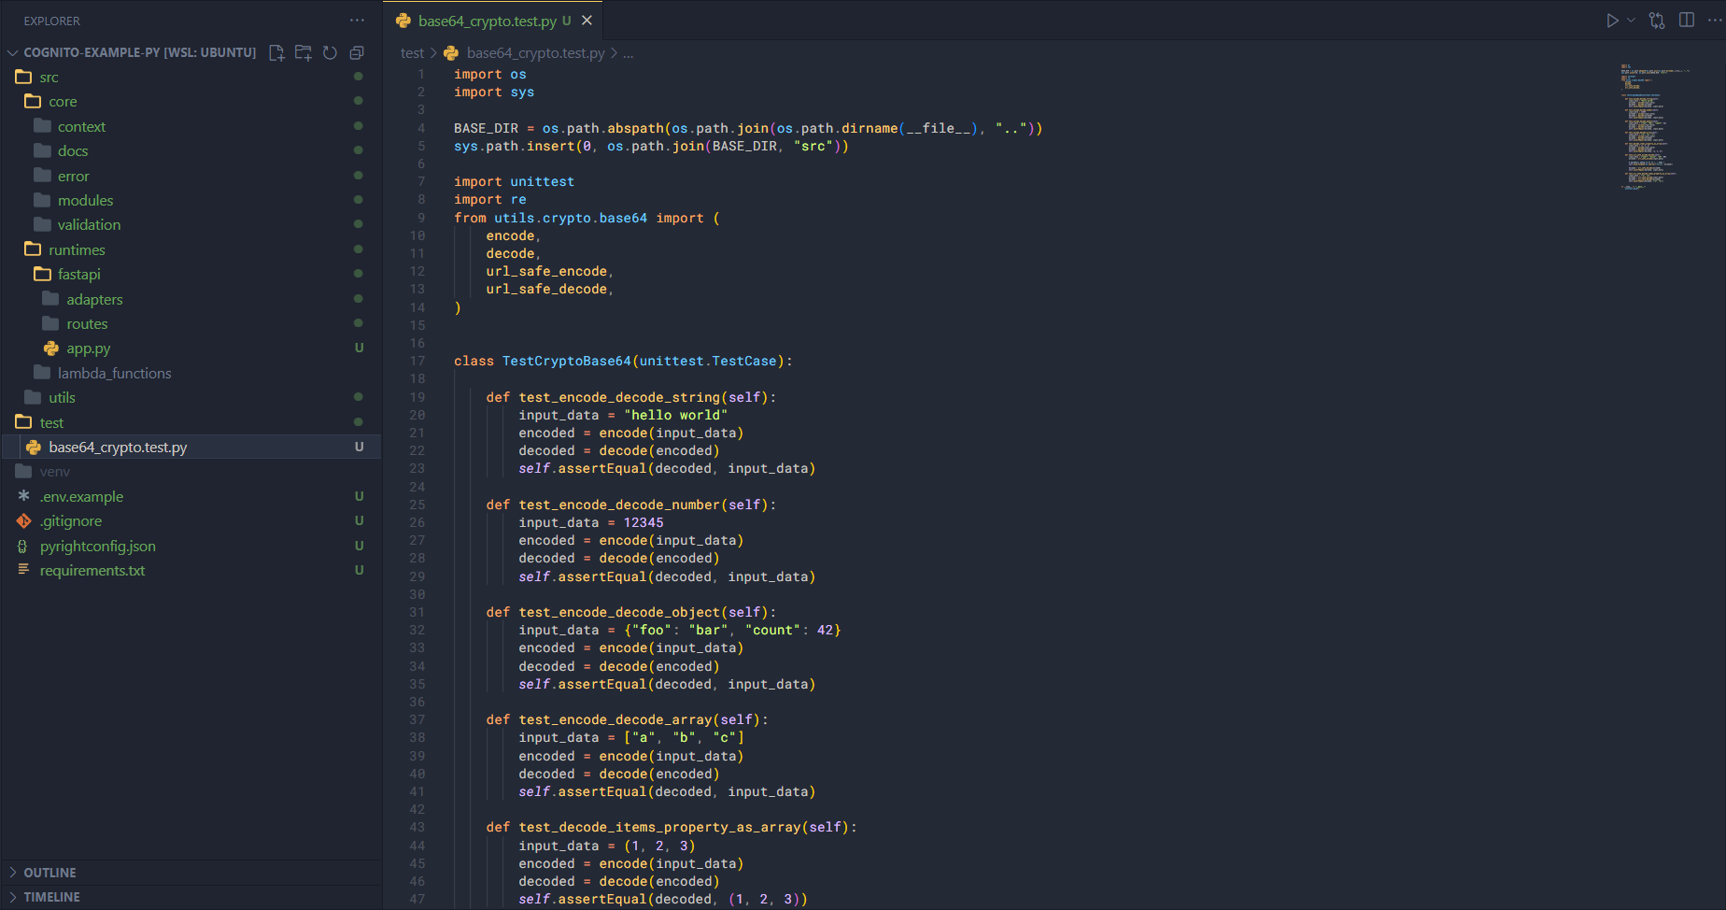Screen dimensions: 1726x910
Task: Run the Python file with play button
Action: (x=1612, y=21)
